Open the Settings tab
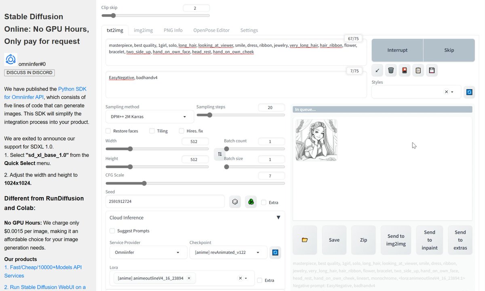Screen dimensions: 485x291 pyautogui.click(x=249, y=30)
